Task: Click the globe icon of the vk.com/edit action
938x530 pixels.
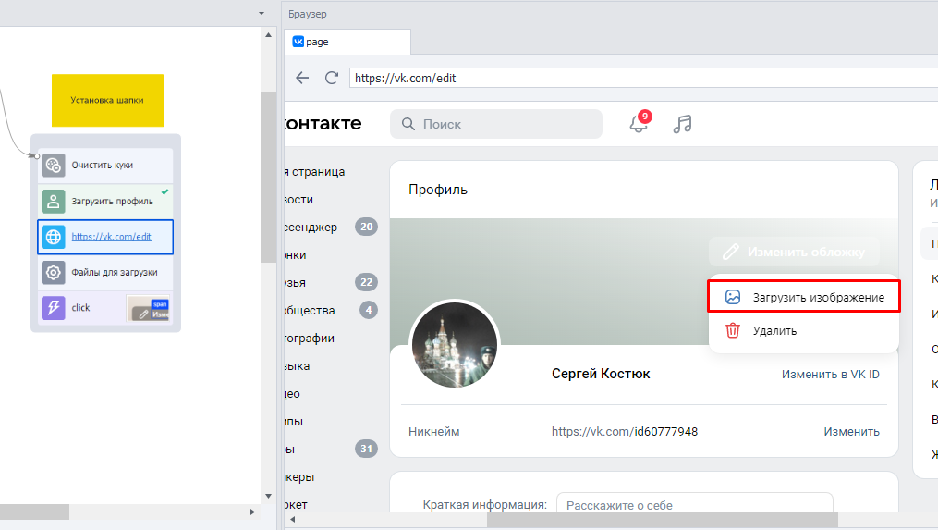Action: [54, 237]
